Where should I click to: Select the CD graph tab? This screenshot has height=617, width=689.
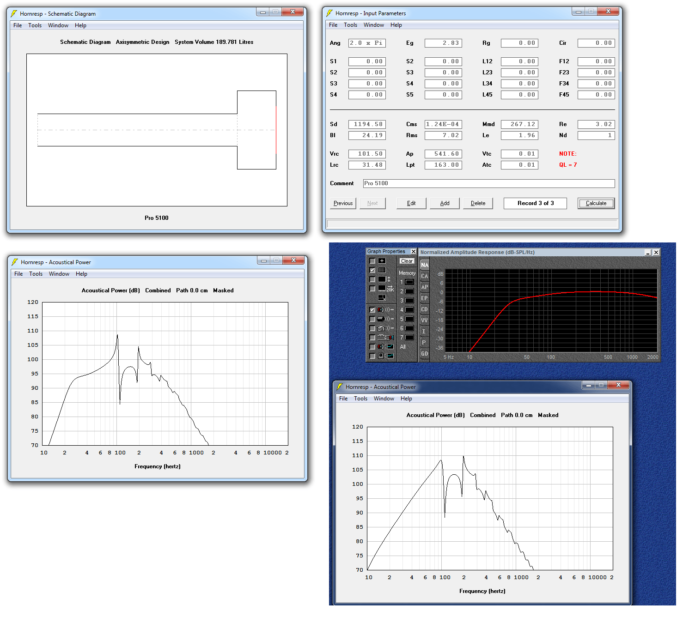point(425,309)
